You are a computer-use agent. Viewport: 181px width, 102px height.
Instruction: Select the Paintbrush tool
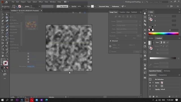7,27
